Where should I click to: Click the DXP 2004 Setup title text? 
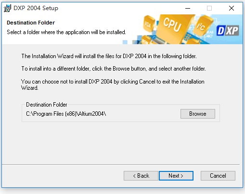point(36,8)
